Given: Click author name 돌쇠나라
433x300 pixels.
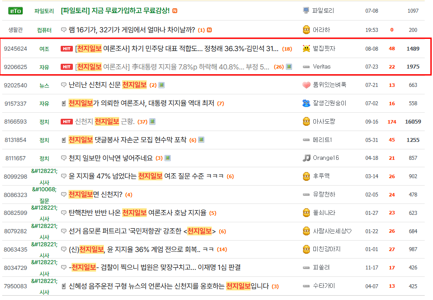Looking at the screenshot, I should click(x=324, y=213).
